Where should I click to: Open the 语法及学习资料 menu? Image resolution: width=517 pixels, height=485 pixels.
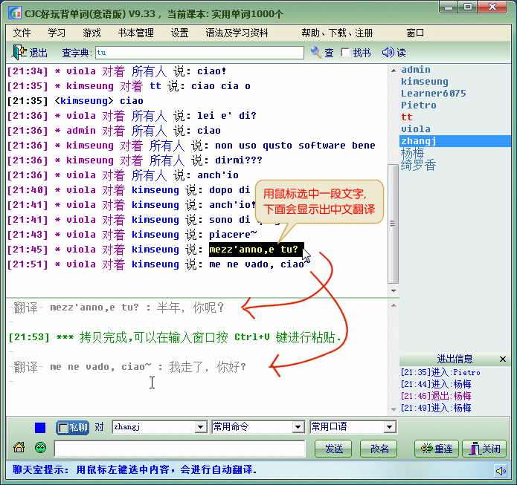coord(237,33)
